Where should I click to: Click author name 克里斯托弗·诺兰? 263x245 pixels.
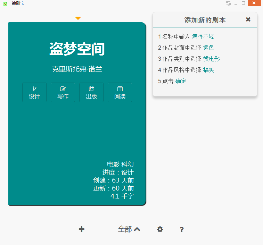pyautogui.click(x=77, y=69)
